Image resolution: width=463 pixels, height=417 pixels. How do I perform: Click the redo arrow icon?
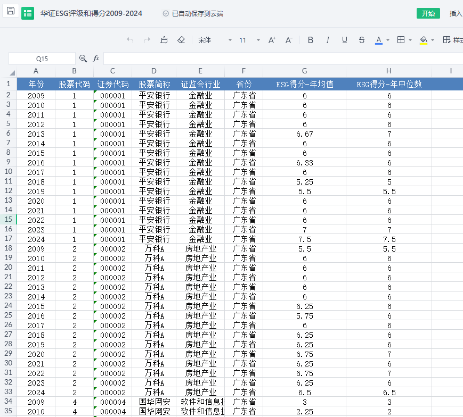147,40
